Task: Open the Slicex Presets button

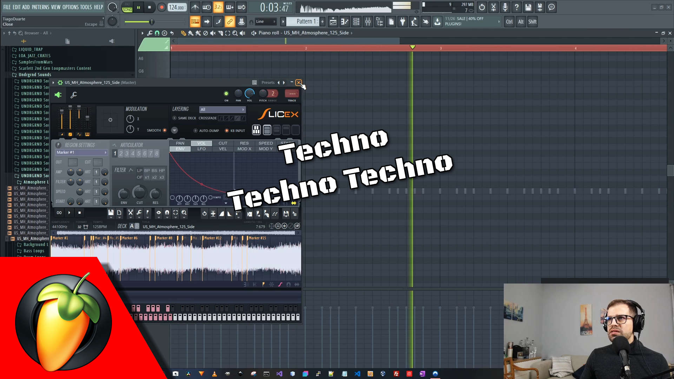Action: coord(268,82)
